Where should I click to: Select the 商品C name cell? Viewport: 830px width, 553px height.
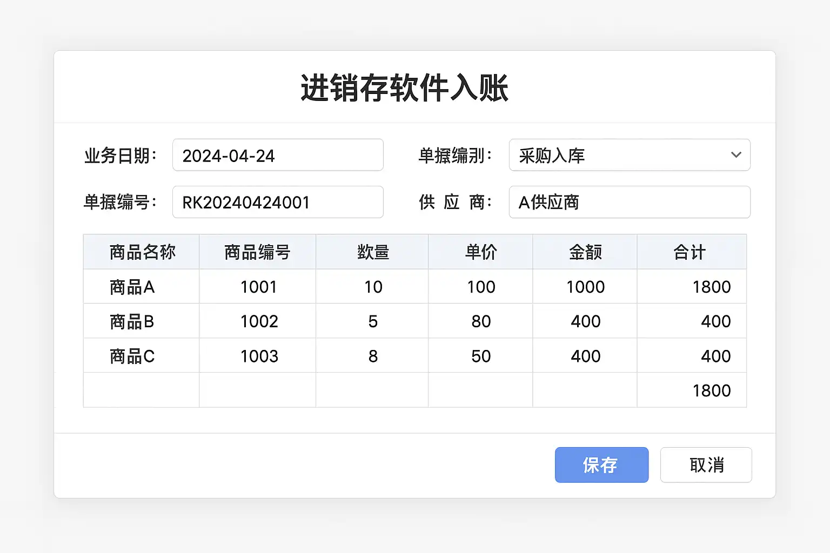(x=142, y=356)
